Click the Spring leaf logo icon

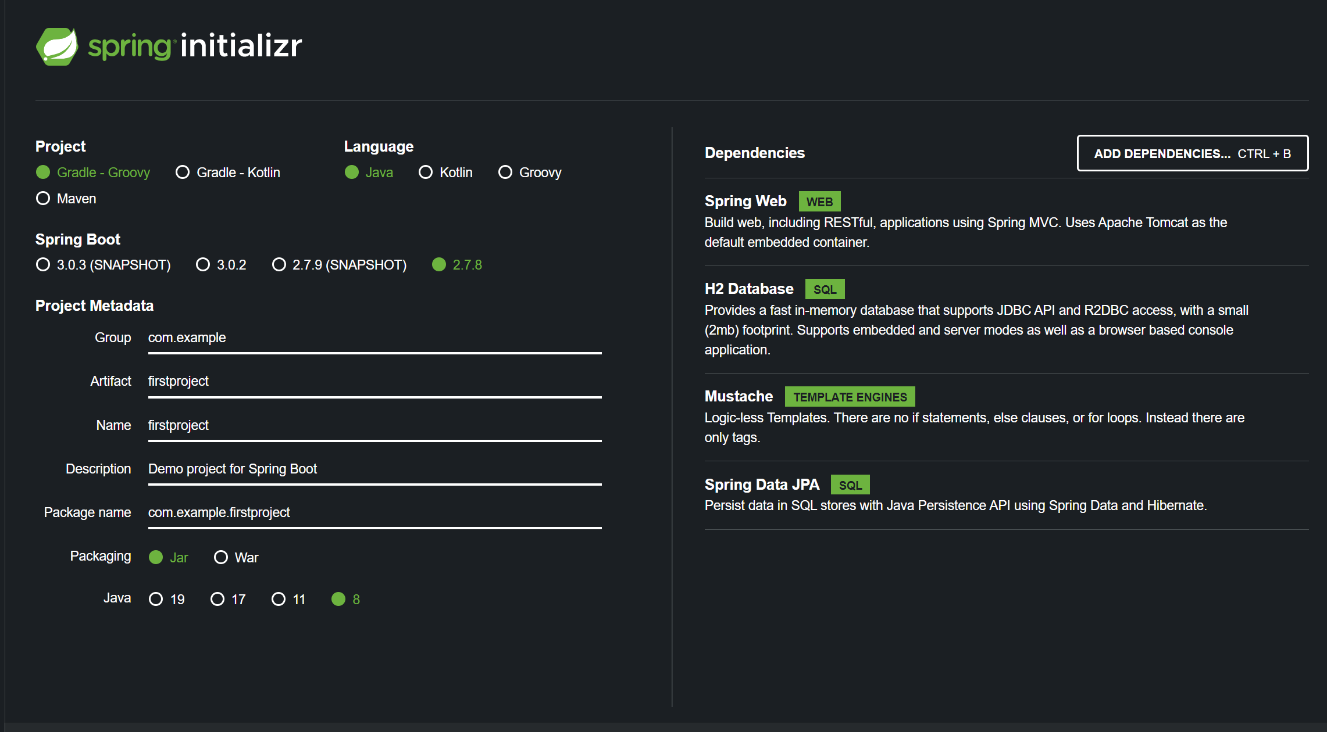[57, 46]
